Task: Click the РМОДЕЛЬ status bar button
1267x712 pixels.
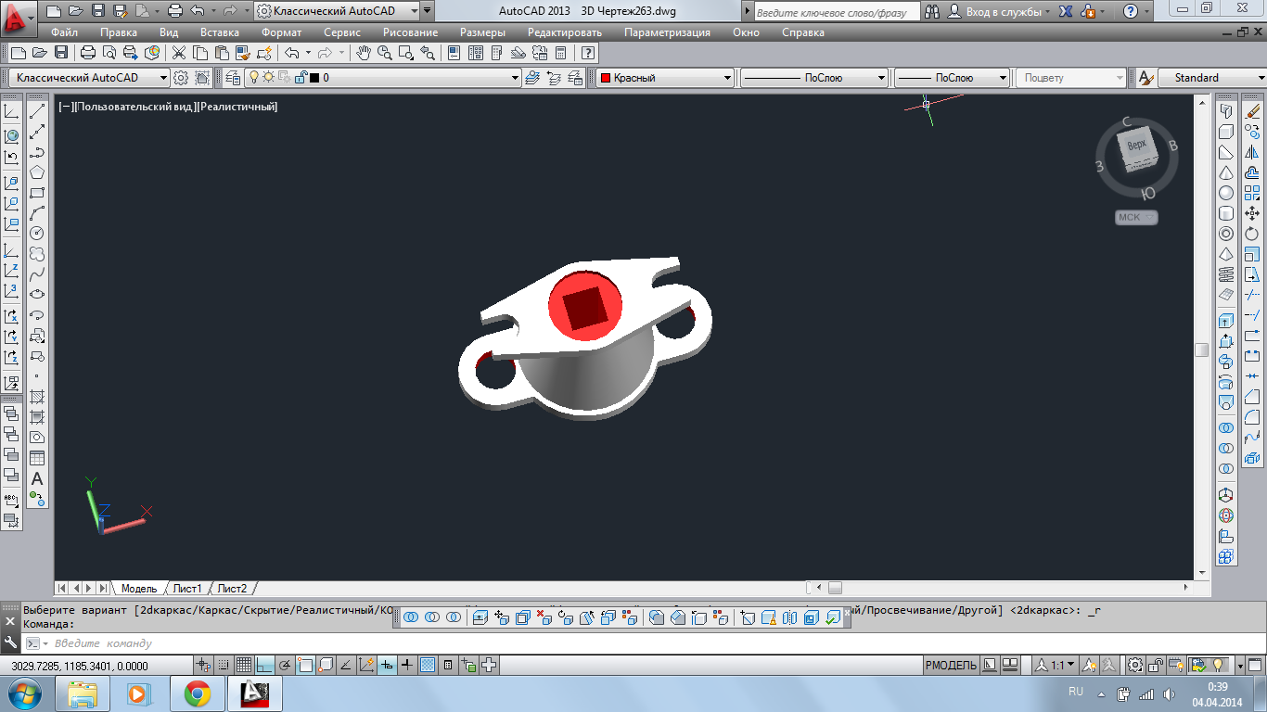Action: tap(951, 665)
